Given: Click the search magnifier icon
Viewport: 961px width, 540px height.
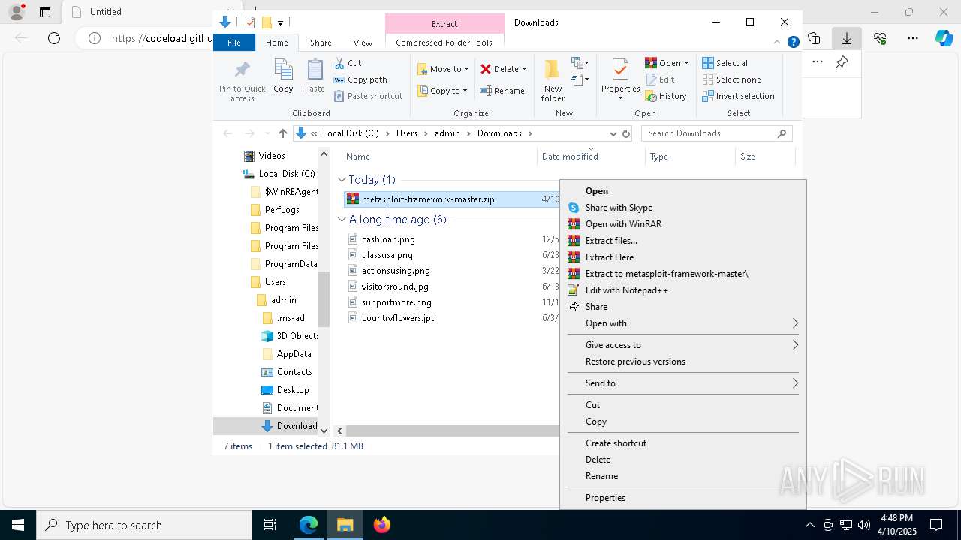Looking at the screenshot, I should (782, 133).
